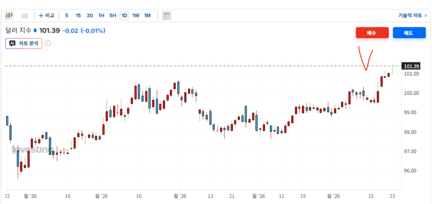
Task: Choose the 5H timeframe
Action: pos(112,16)
